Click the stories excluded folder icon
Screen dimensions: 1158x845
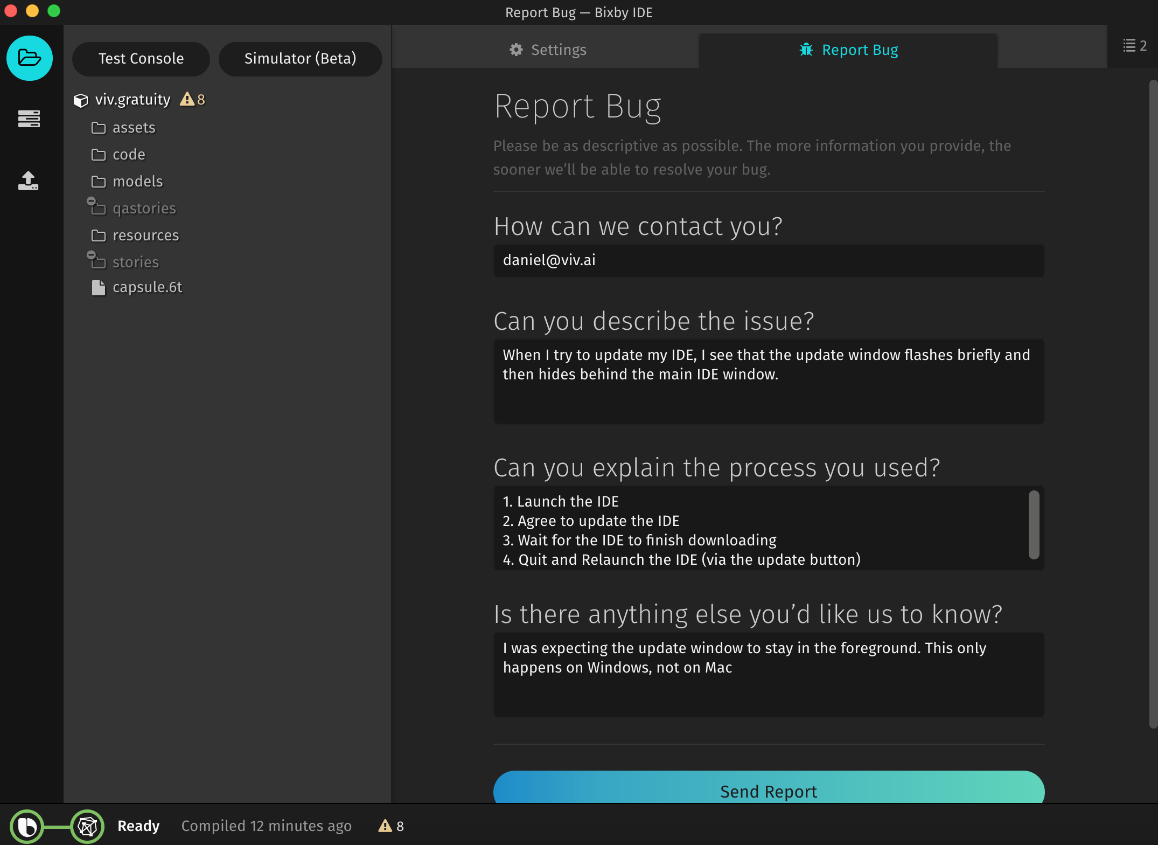[97, 260]
